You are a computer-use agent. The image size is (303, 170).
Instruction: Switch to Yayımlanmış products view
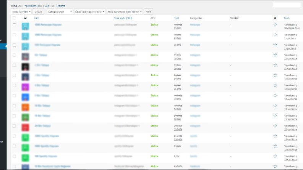(31, 6)
